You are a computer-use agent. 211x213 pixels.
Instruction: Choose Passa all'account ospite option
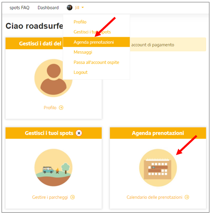click(x=96, y=63)
